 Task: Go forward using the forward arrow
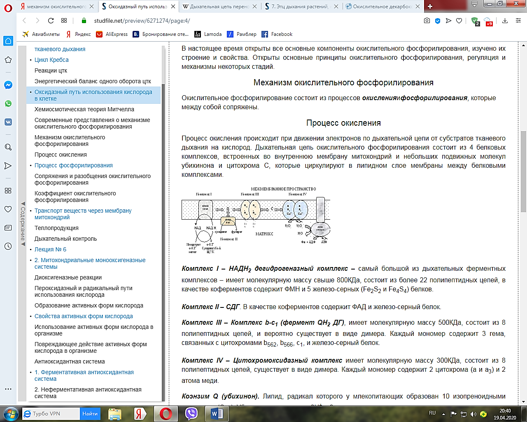(37, 21)
